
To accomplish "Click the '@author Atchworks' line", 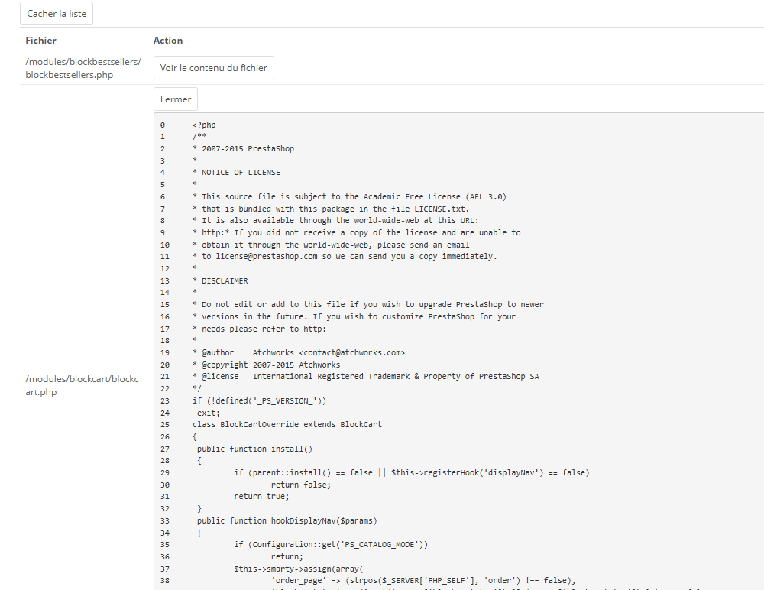I will tap(299, 352).
